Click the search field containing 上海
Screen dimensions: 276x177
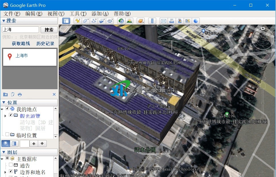[20, 30]
